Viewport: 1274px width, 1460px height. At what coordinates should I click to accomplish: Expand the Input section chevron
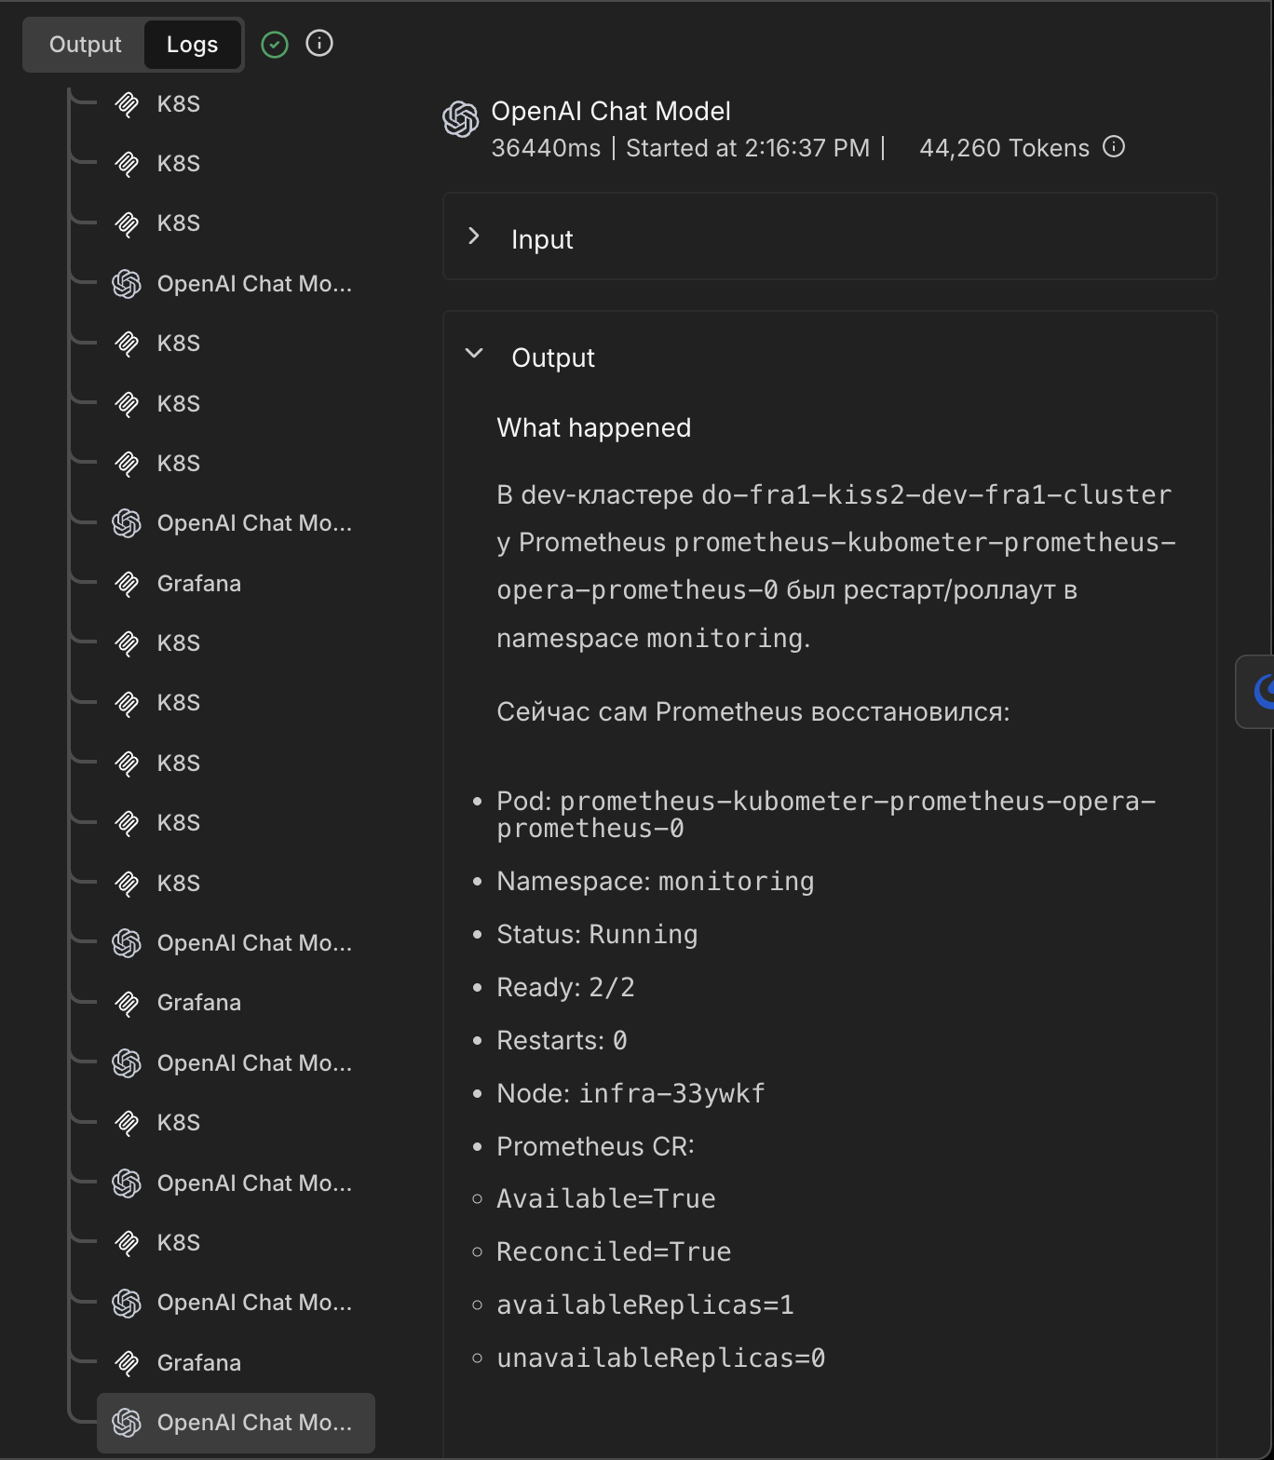[474, 237]
